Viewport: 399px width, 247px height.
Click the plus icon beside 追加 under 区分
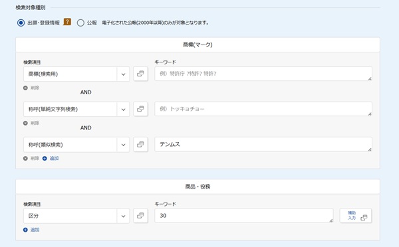pyautogui.click(x=25, y=230)
